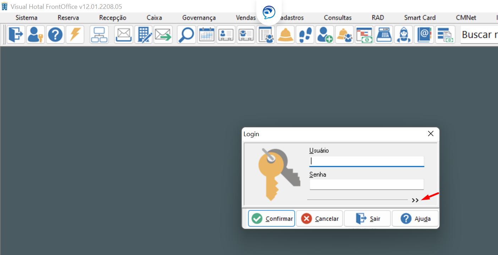Click the list with people icon
This screenshot has height=255, width=498.
point(266,35)
